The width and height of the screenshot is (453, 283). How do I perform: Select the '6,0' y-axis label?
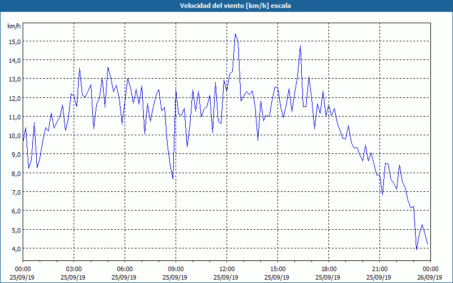[16, 211]
